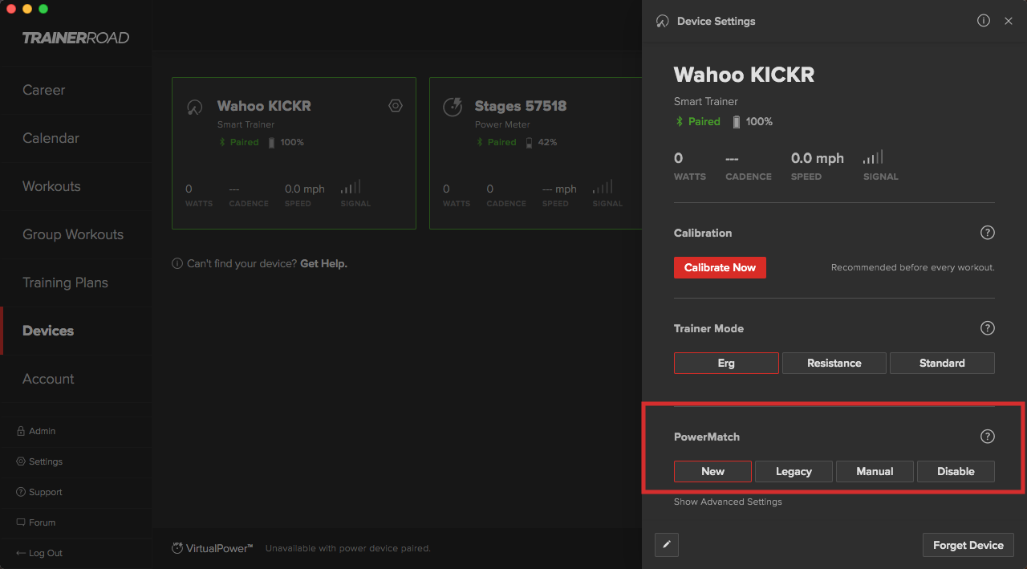Image resolution: width=1027 pixels, height=569 pixels.
Task: Select Standard trainer mode
Action: coord(942,363)
